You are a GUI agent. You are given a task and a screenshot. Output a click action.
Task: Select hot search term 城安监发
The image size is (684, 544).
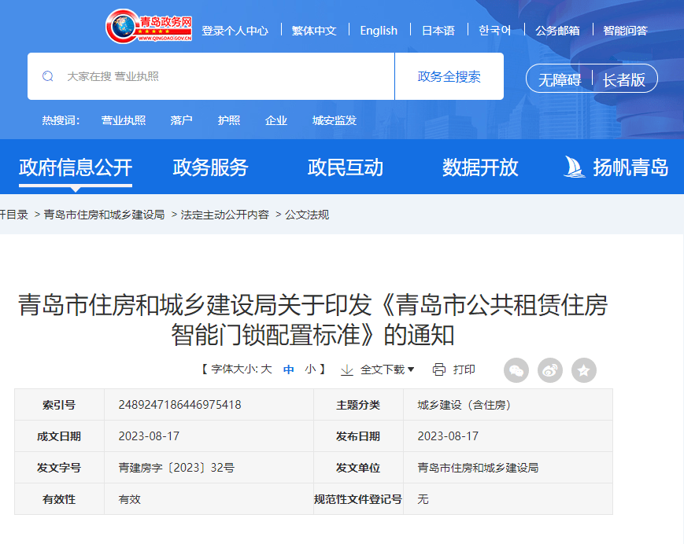click(335, 120)
